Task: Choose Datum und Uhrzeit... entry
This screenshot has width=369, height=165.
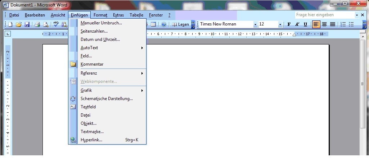Action: [x=107, y=39]
